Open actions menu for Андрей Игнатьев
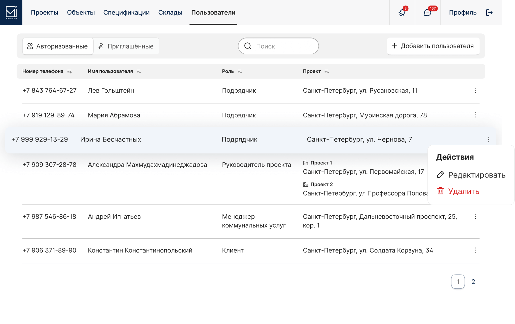 tap(475, 216)
